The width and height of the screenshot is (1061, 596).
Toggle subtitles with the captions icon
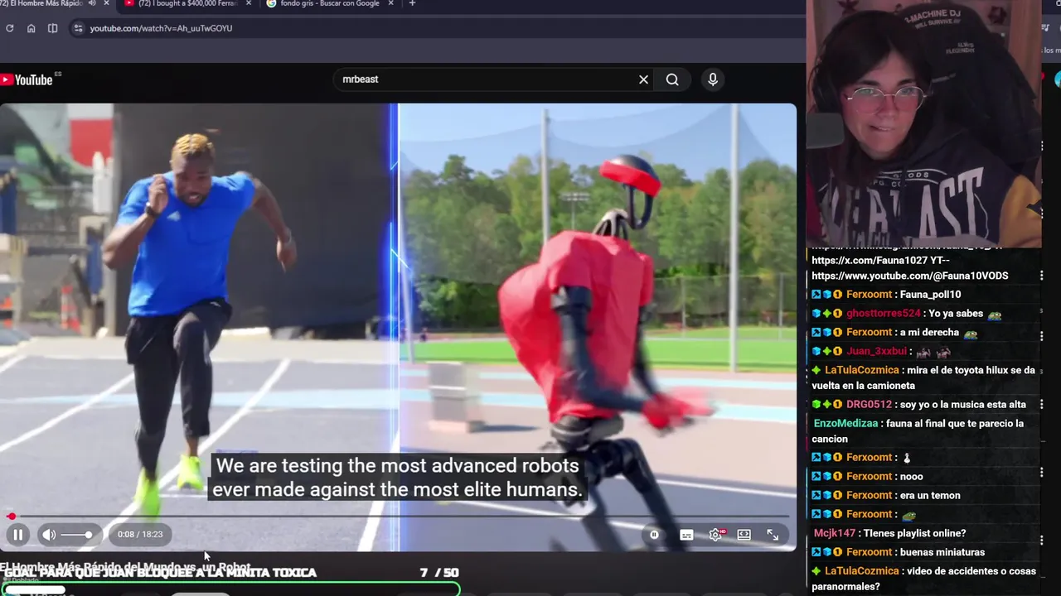pyautogui.click(x=686, y=535)
